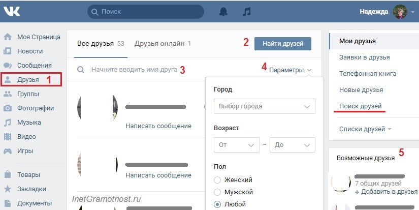
Task: Click the VK logo icon
Action: tap(12, 11)
